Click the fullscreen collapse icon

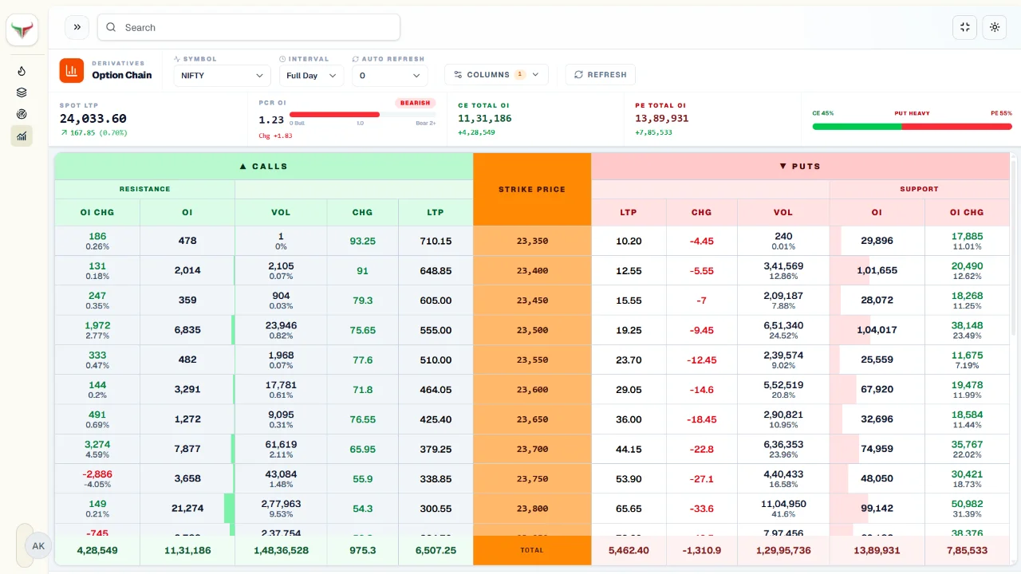pyautogui.click(x=965, y=27)
